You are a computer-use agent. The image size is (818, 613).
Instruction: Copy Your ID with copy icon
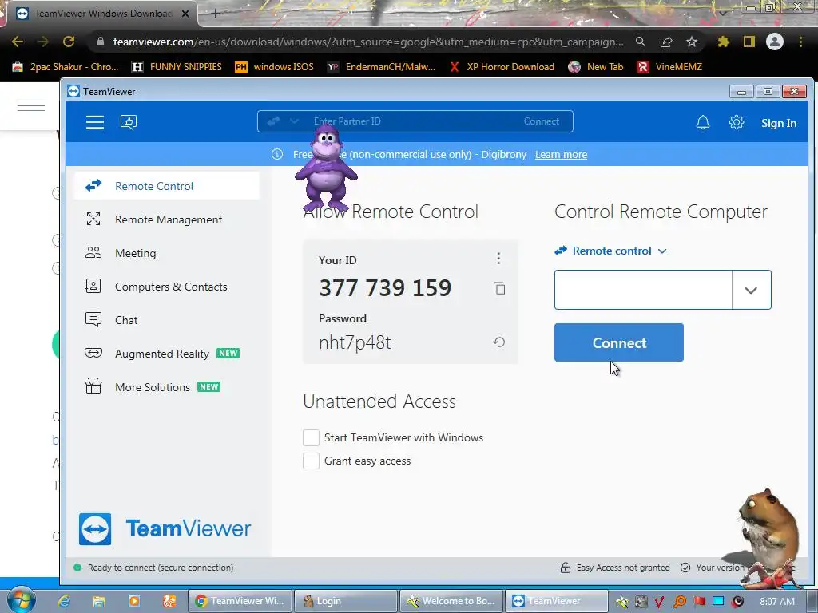tap(499, 288)
